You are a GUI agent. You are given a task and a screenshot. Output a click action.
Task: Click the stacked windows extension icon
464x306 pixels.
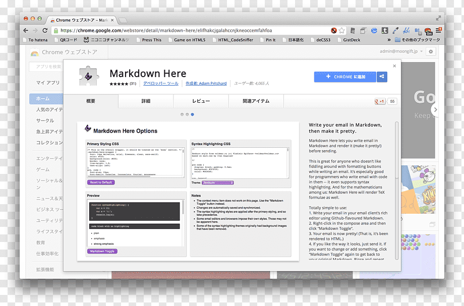(364, 30)
